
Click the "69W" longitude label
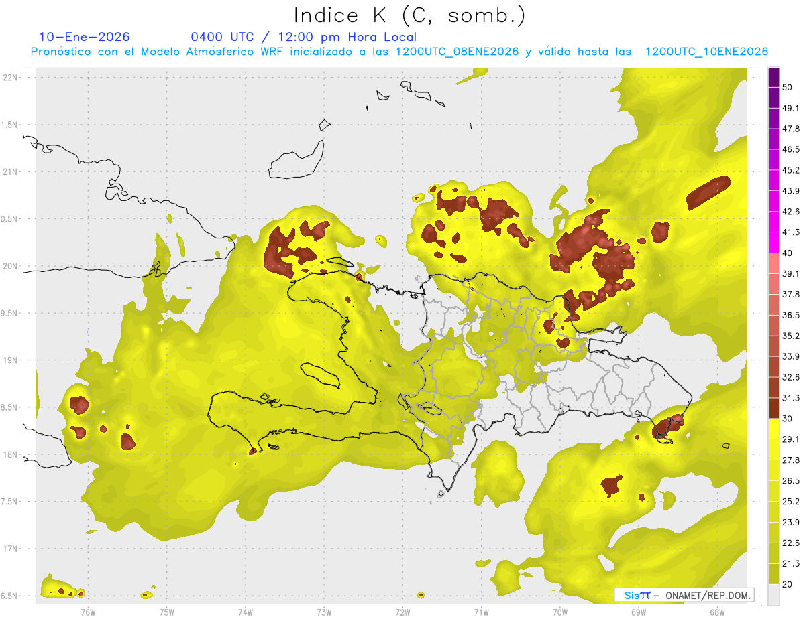[638, 612]
